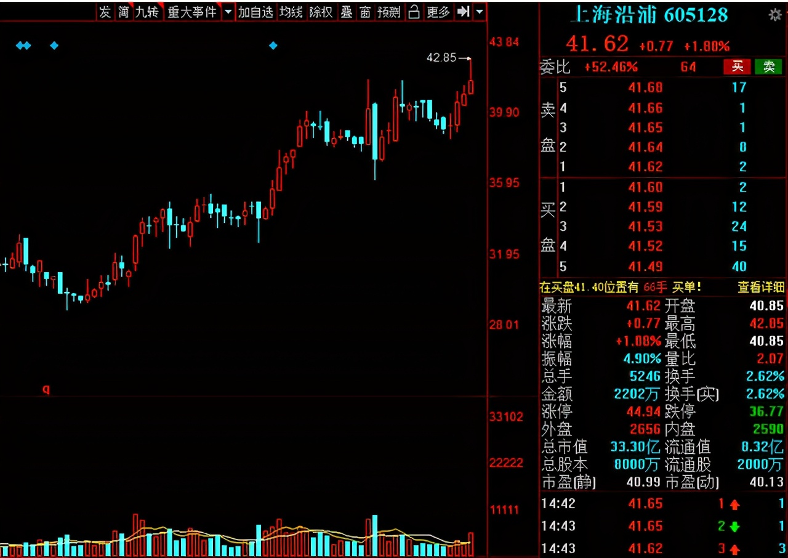Click 加自选 to add stock to watchlist
Screen dimensions: 788x558
click(257, 11)
